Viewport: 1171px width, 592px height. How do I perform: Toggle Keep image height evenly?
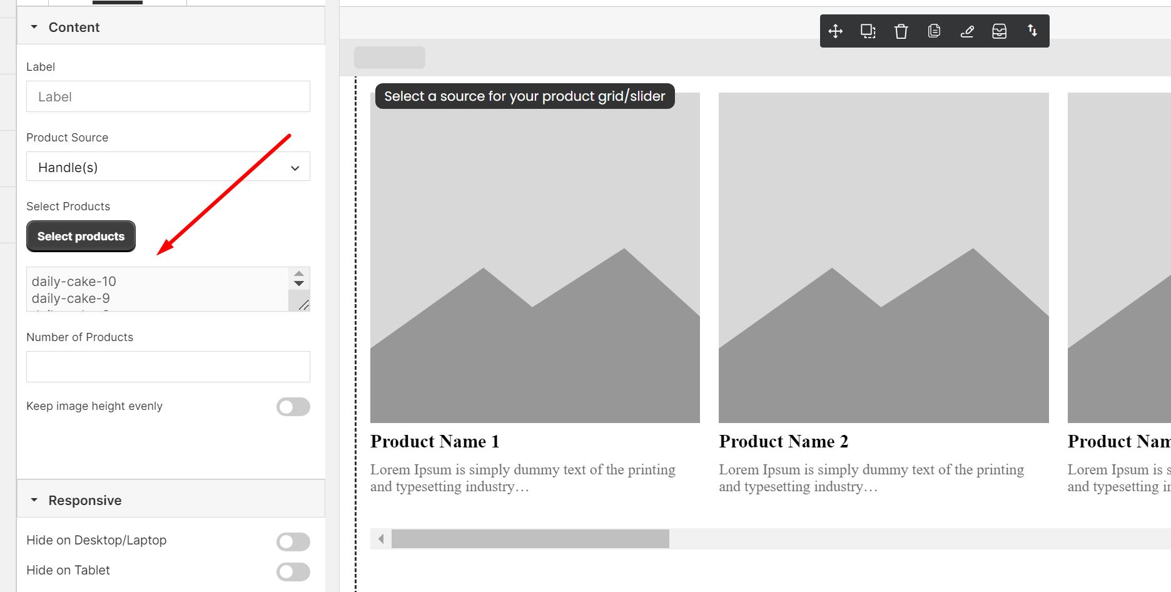[293, 407]
